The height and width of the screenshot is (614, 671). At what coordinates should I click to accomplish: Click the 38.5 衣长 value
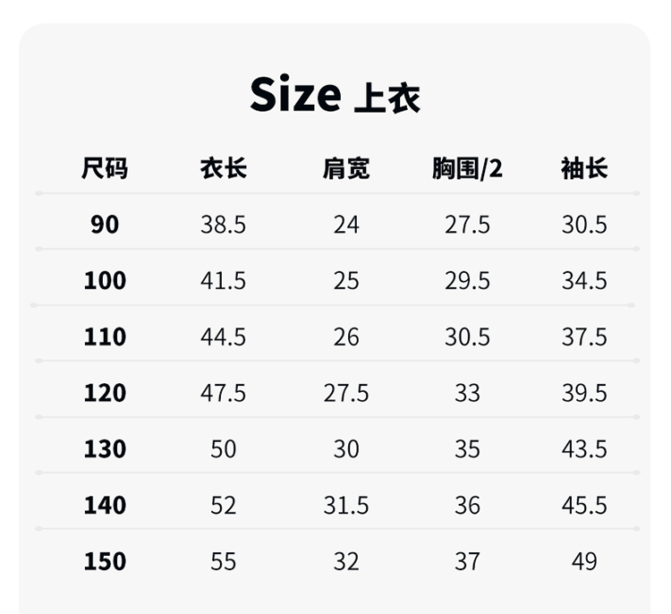223,224
